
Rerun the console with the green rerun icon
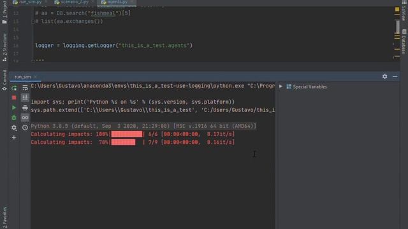[14, 88]
